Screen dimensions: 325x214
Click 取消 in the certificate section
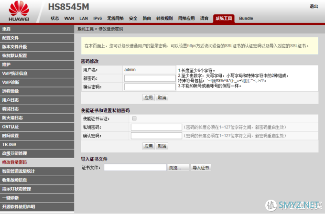click(162, 146)
